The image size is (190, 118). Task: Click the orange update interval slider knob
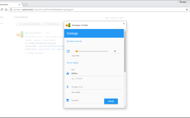click(77, 51)
